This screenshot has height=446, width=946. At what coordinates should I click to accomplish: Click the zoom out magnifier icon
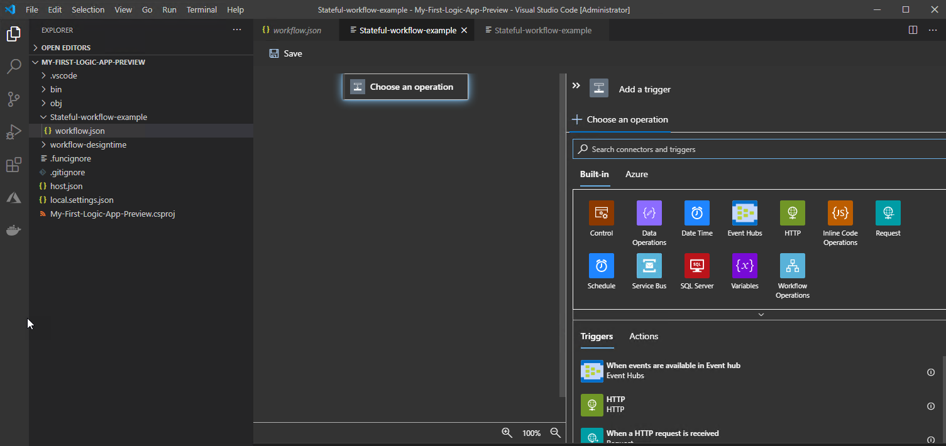coord(555,433)
